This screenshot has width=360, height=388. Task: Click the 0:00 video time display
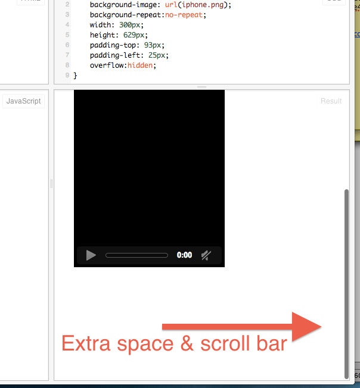(184, 255)
